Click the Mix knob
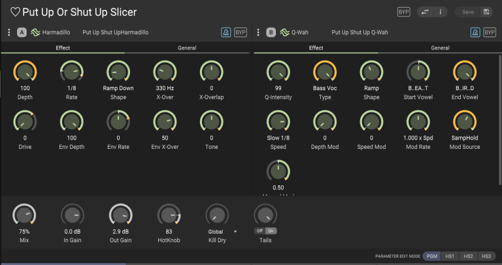This screenshot has height=265, width=502. click(x=24, y=215)
